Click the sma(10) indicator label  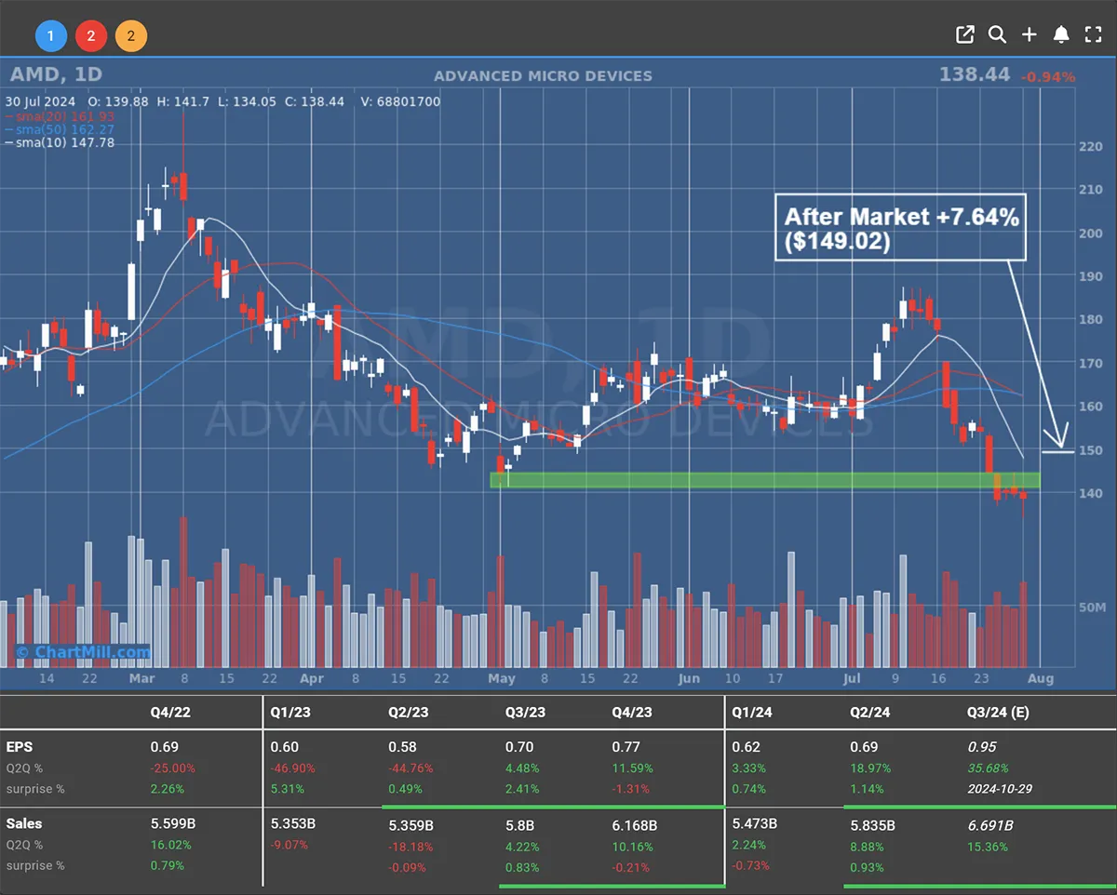coord(61,142)
